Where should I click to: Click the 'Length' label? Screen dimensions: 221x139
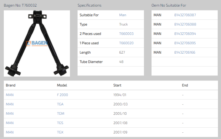(85, 53)
